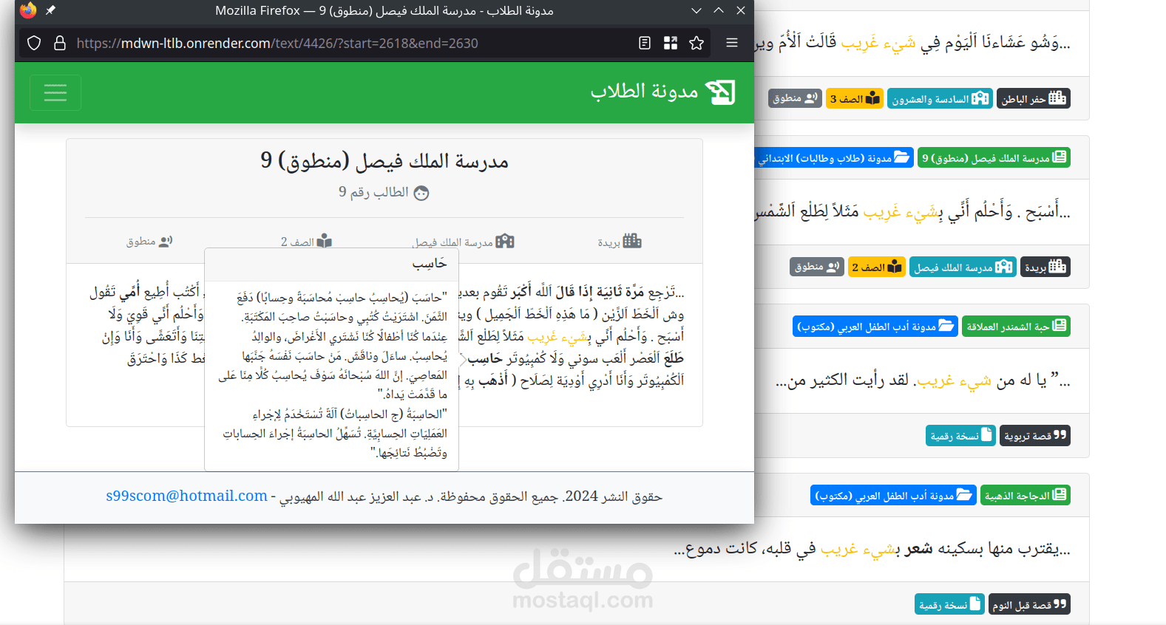Click the منطوق label in the Firefox page
The width and height of the screenshot is (1166, 625).
point(149,242)
